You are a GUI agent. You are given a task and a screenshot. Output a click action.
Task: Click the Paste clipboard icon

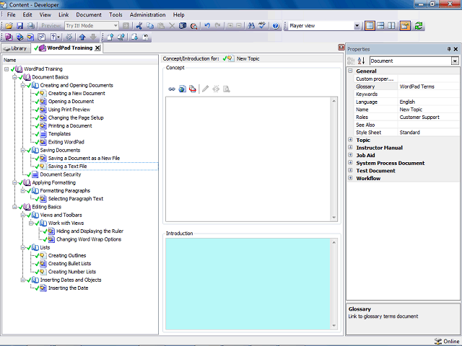[161, 26]
